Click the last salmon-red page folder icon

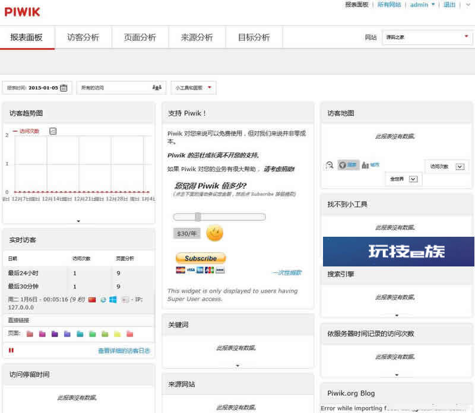(129, 334)
